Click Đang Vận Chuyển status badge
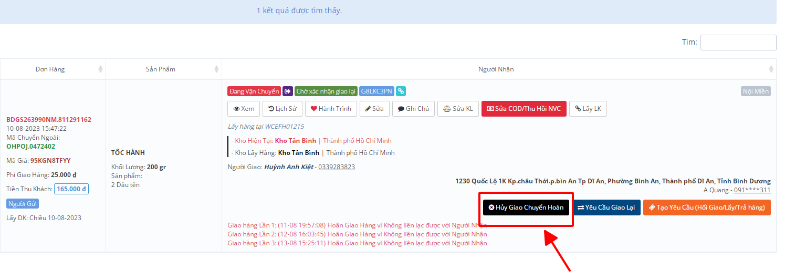 coord(254,91)
